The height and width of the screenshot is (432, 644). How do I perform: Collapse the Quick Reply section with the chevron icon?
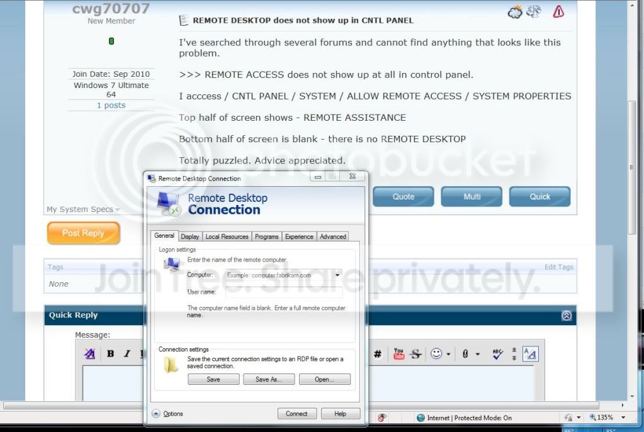point(567,316)
